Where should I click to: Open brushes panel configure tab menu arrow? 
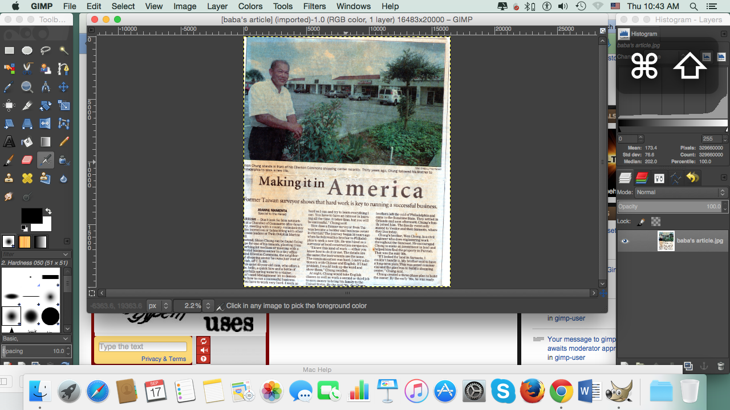tap(67, 241)
